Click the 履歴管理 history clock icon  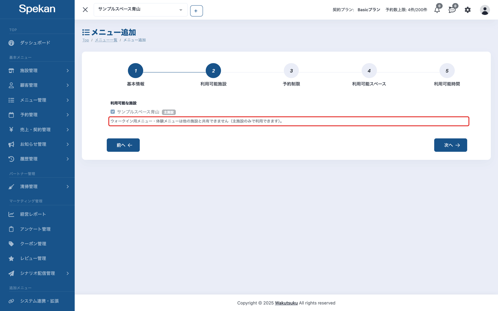[11, 159]
